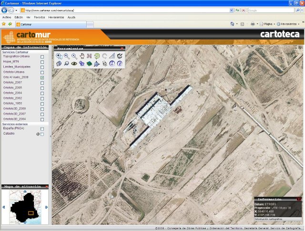
Task: Enable the Topografico-Urbana layer checkbox
Action: point(42,57)
